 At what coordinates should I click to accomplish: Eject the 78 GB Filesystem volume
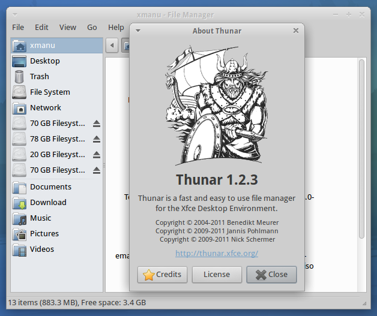tap(97, 139)
